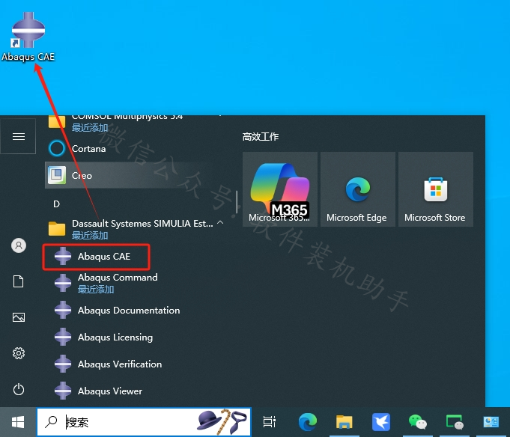Collapse the Dassault Systemes SIMULIA folder chevron
This screenshot has height=437, width=510.
pyautogui.click(x=220, y=223)
